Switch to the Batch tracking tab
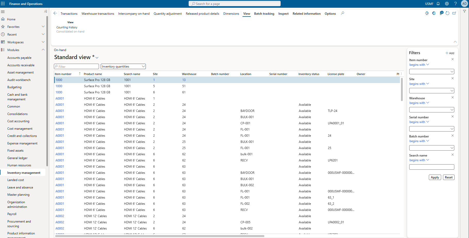 pos(264,13)
